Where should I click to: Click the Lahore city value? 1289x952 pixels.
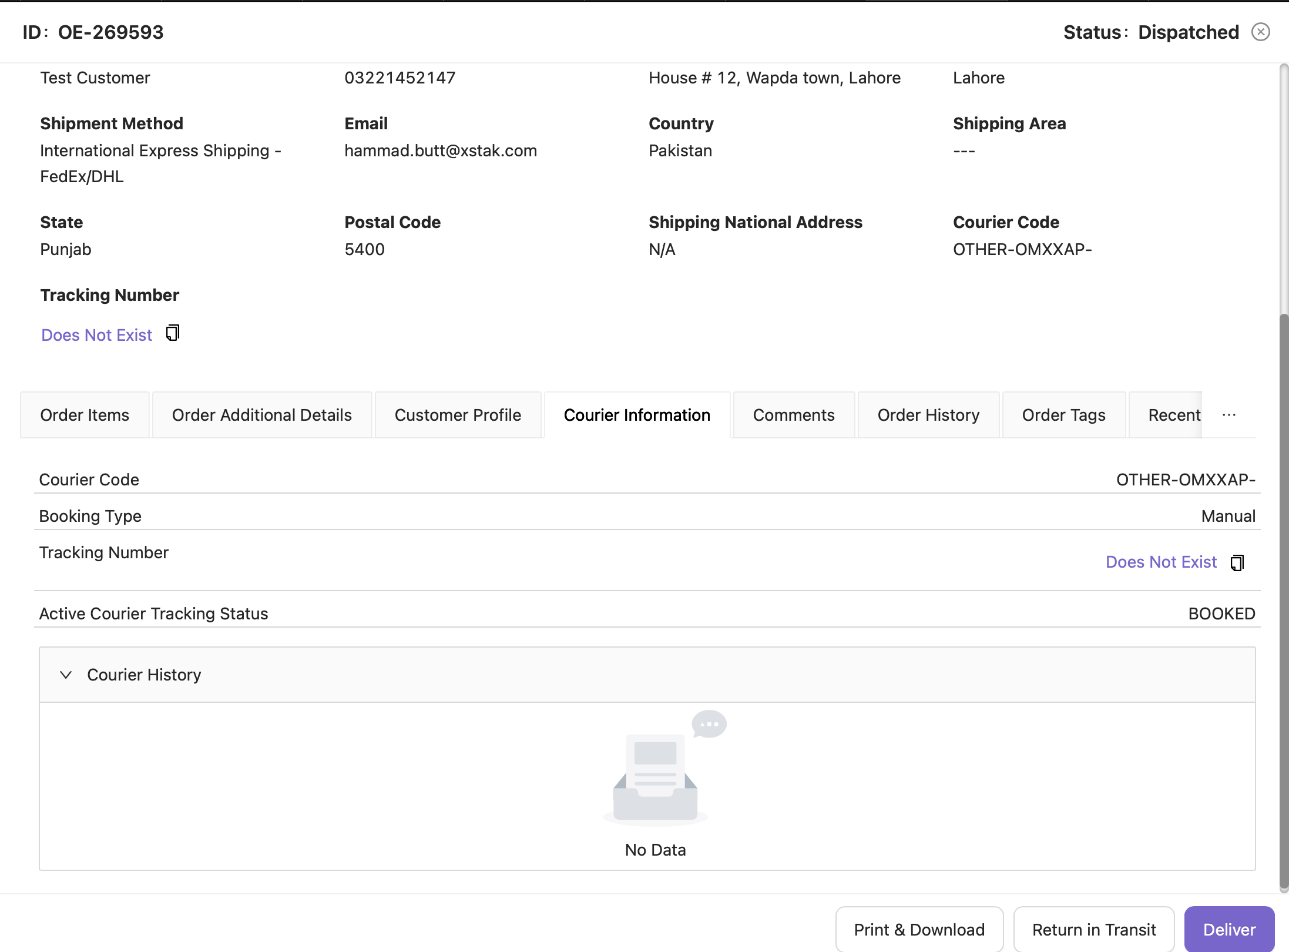(979, 78)
